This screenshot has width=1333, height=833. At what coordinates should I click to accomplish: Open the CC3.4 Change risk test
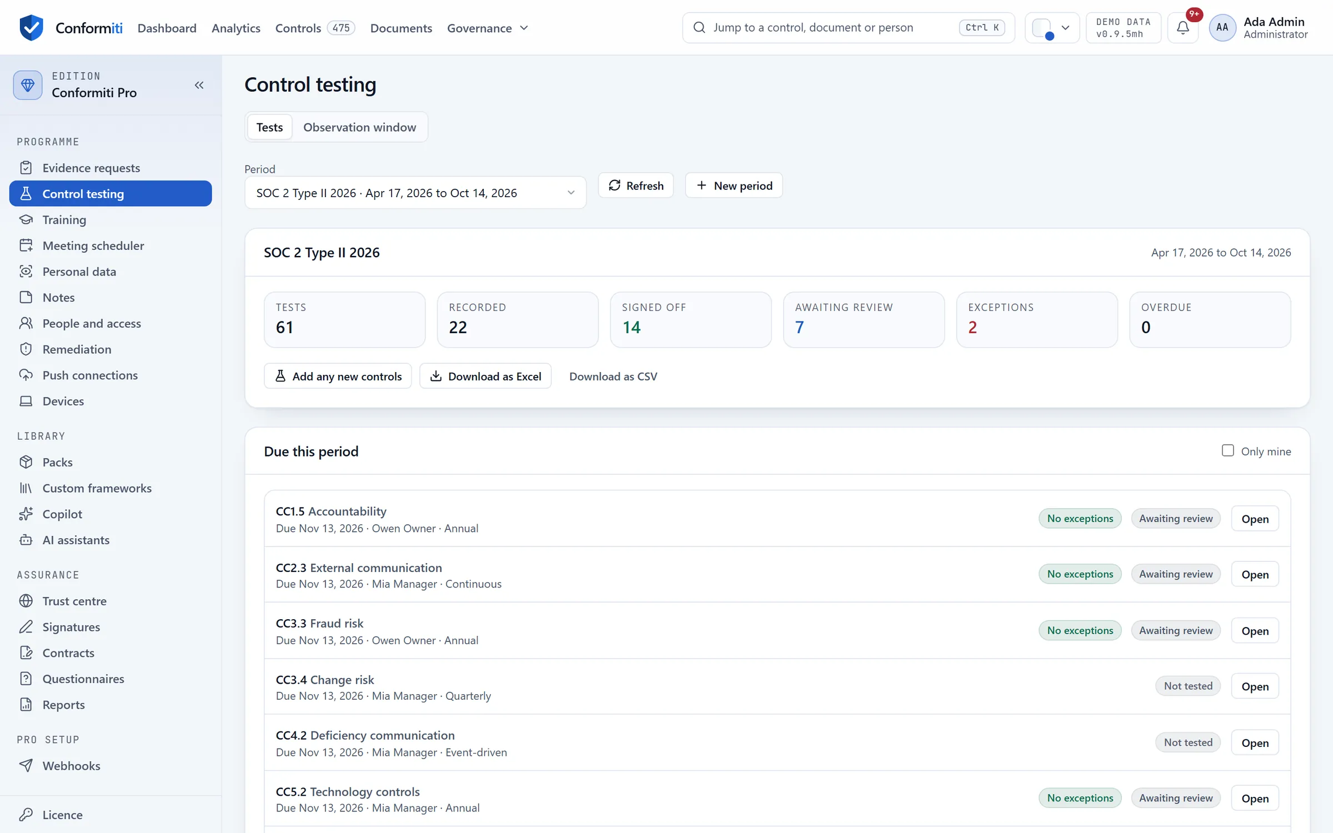point(1255,686)
